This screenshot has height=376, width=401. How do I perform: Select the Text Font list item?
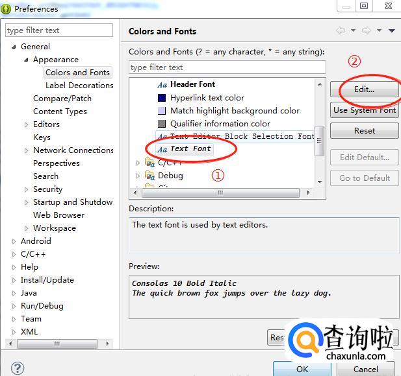click(x=185, y=149)
